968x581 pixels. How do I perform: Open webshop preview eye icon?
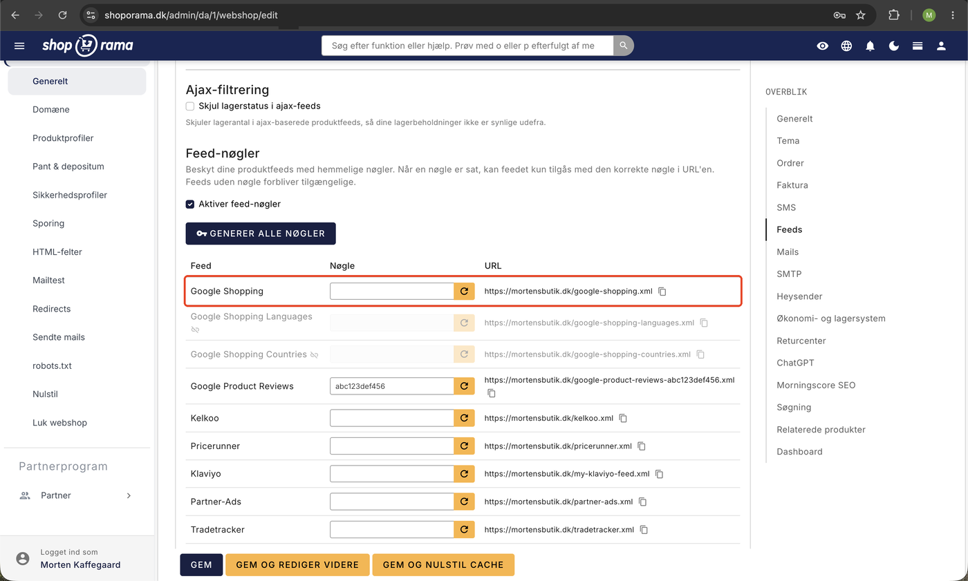(823, 46)
